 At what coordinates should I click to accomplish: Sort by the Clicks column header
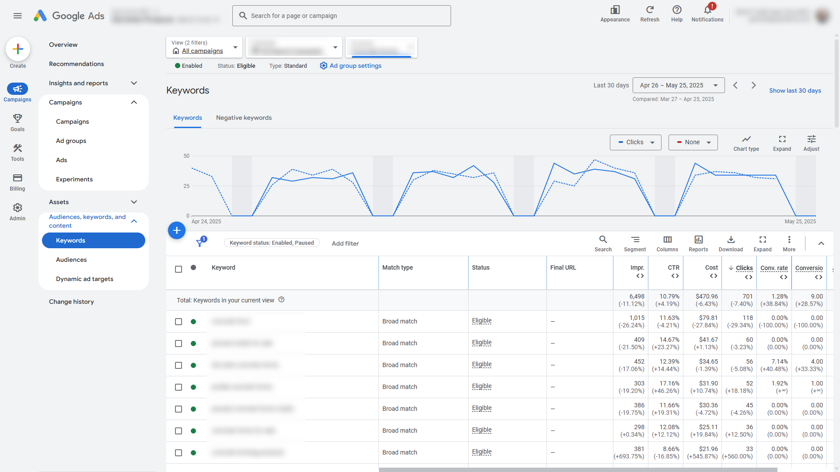pos(744,268)
